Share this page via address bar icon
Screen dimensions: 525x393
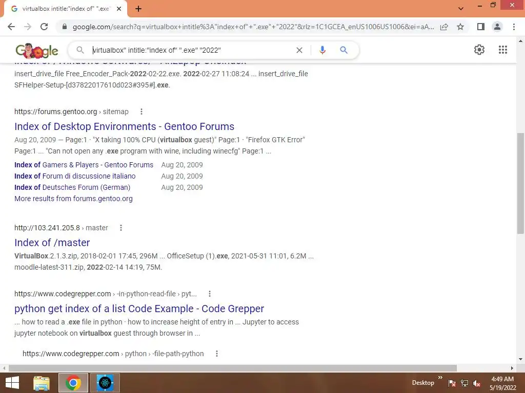coord(444,27)
